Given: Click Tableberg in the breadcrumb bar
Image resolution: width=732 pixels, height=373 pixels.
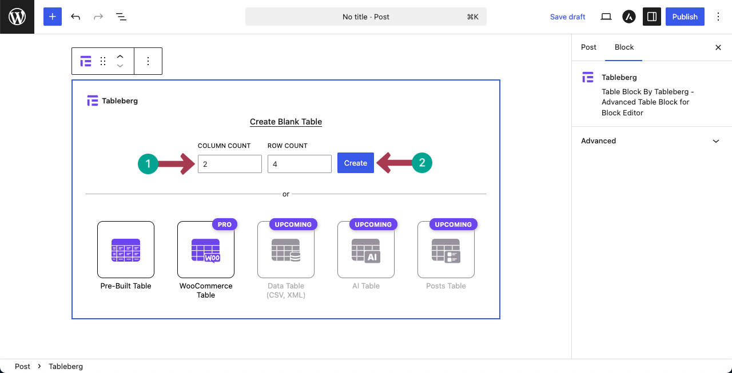Looking at the screenshot, I should pos(66,366).
